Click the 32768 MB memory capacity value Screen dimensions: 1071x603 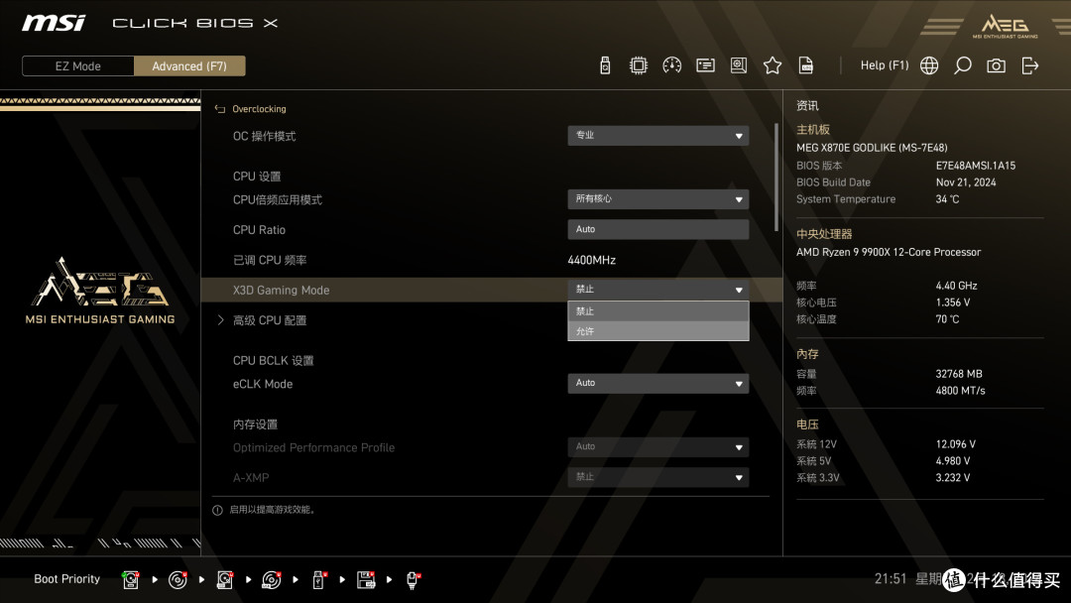coord(958,374)
